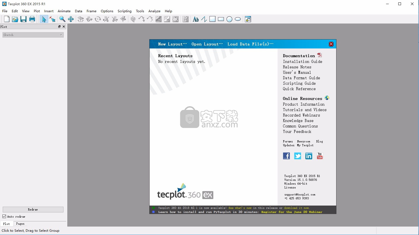419x235 pixels.
Task: Select the ellipse shape tool
Action: (x=238, y=19)
